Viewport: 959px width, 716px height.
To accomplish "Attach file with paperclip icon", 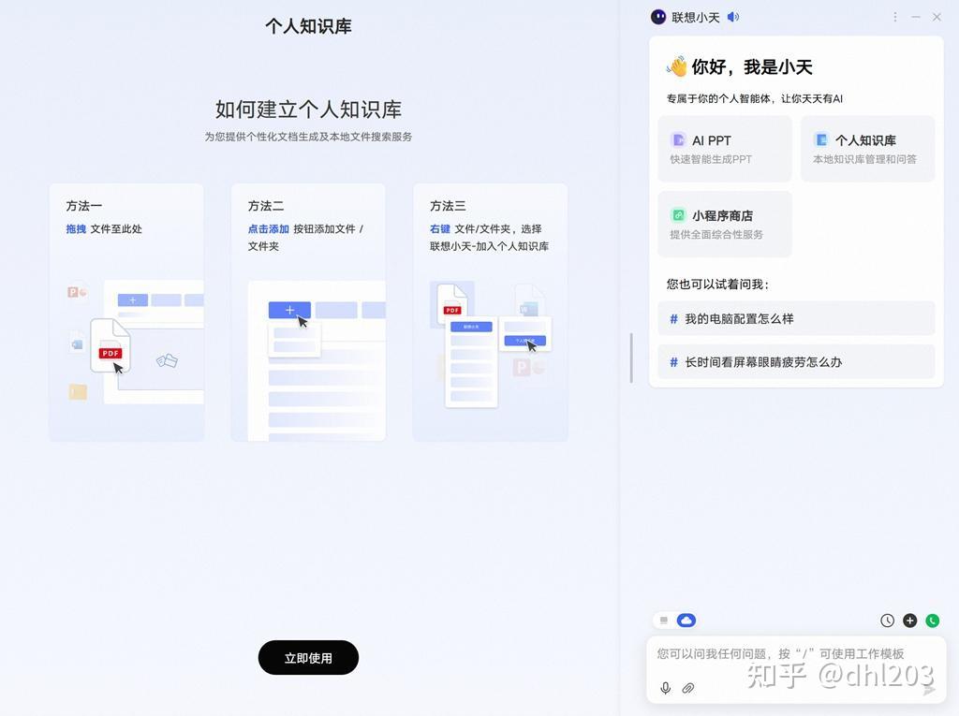I will pos(688,689).
